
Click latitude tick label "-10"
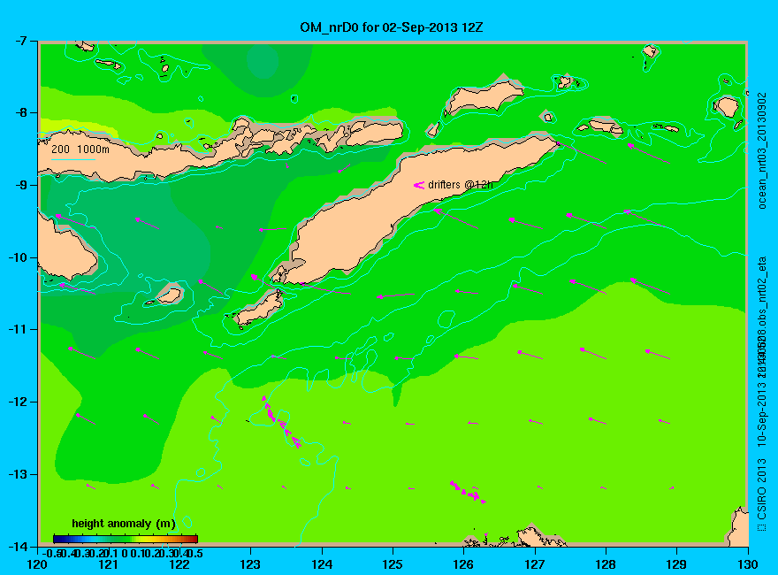pyautogui.click(x=18, y=257)
